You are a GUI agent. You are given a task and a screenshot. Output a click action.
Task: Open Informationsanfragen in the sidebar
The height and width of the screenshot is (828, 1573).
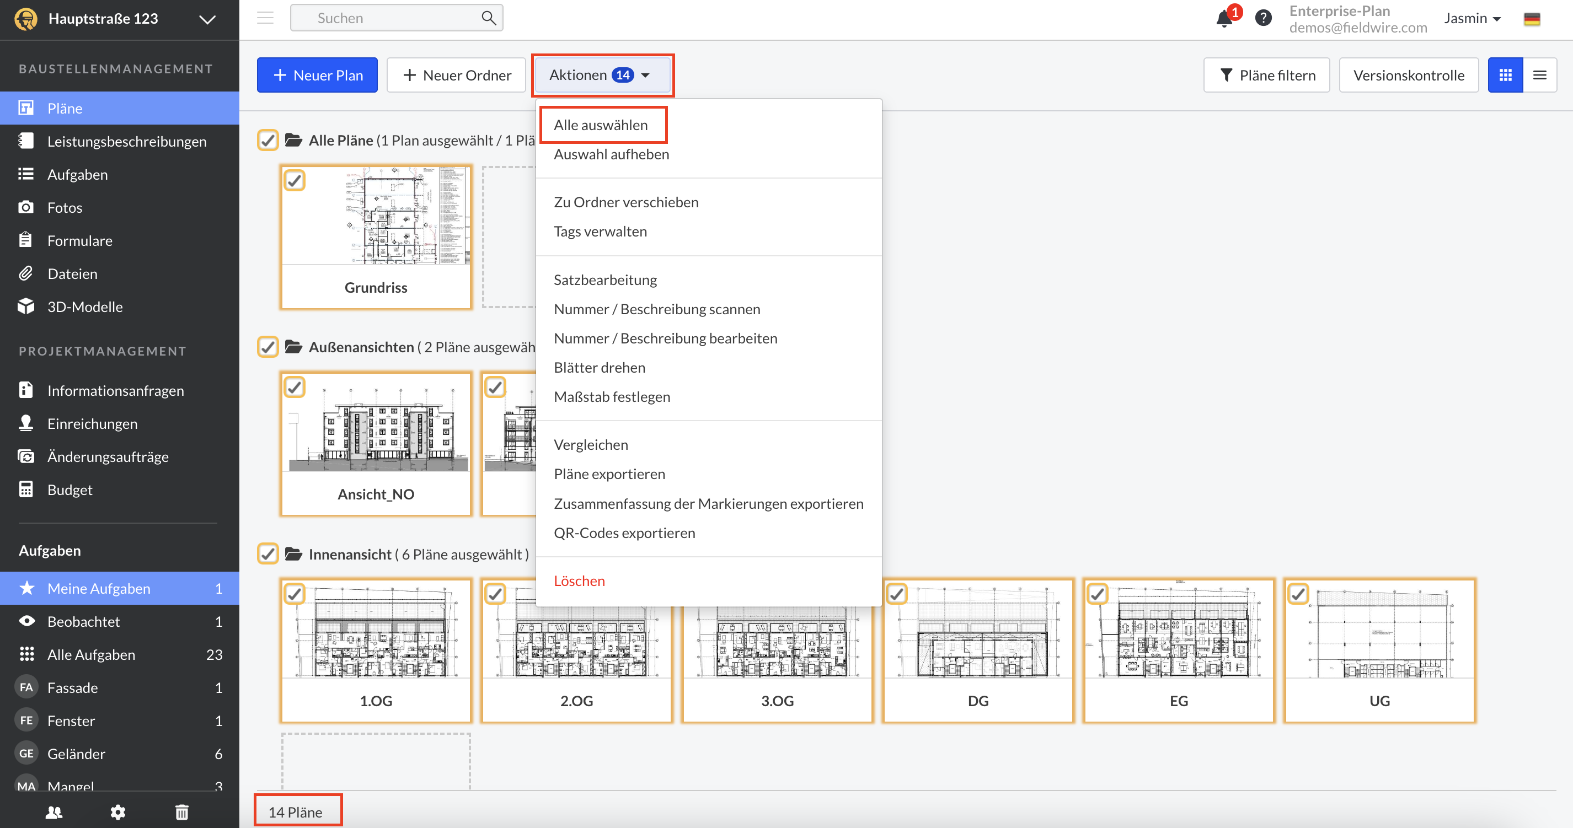[x=120, y=390]
